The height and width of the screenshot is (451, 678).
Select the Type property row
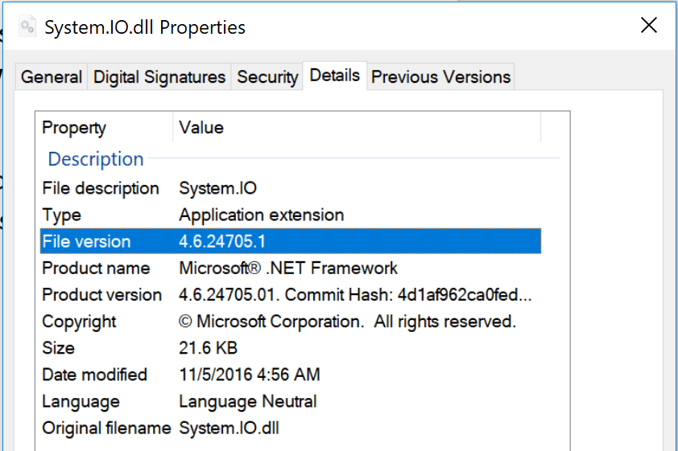[291, 215]
